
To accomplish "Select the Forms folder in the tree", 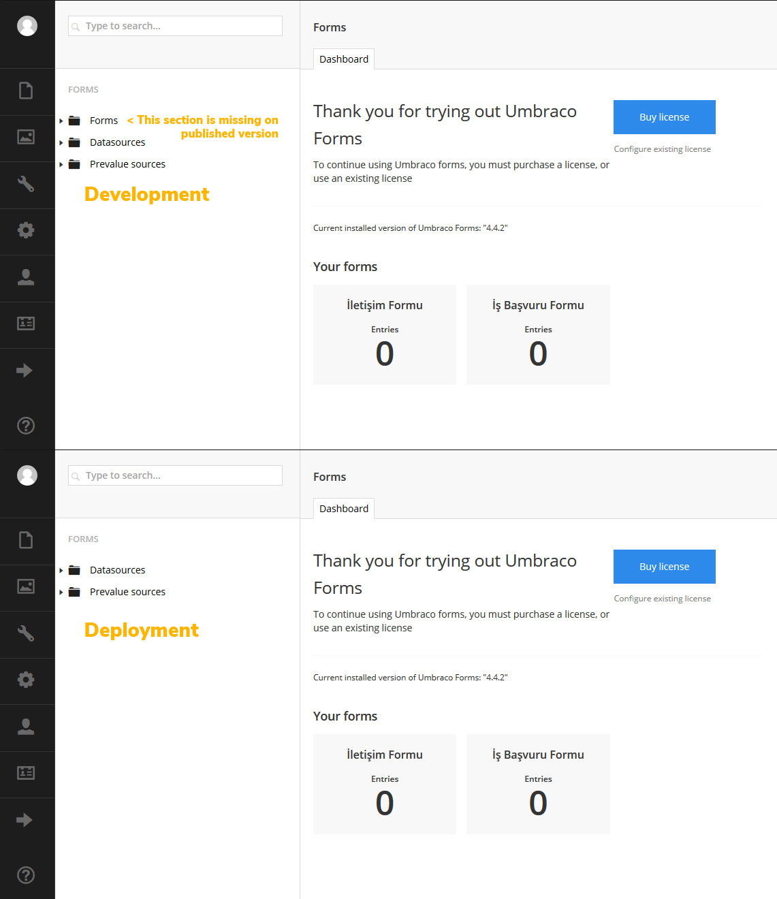I will [x=104, y=121].
